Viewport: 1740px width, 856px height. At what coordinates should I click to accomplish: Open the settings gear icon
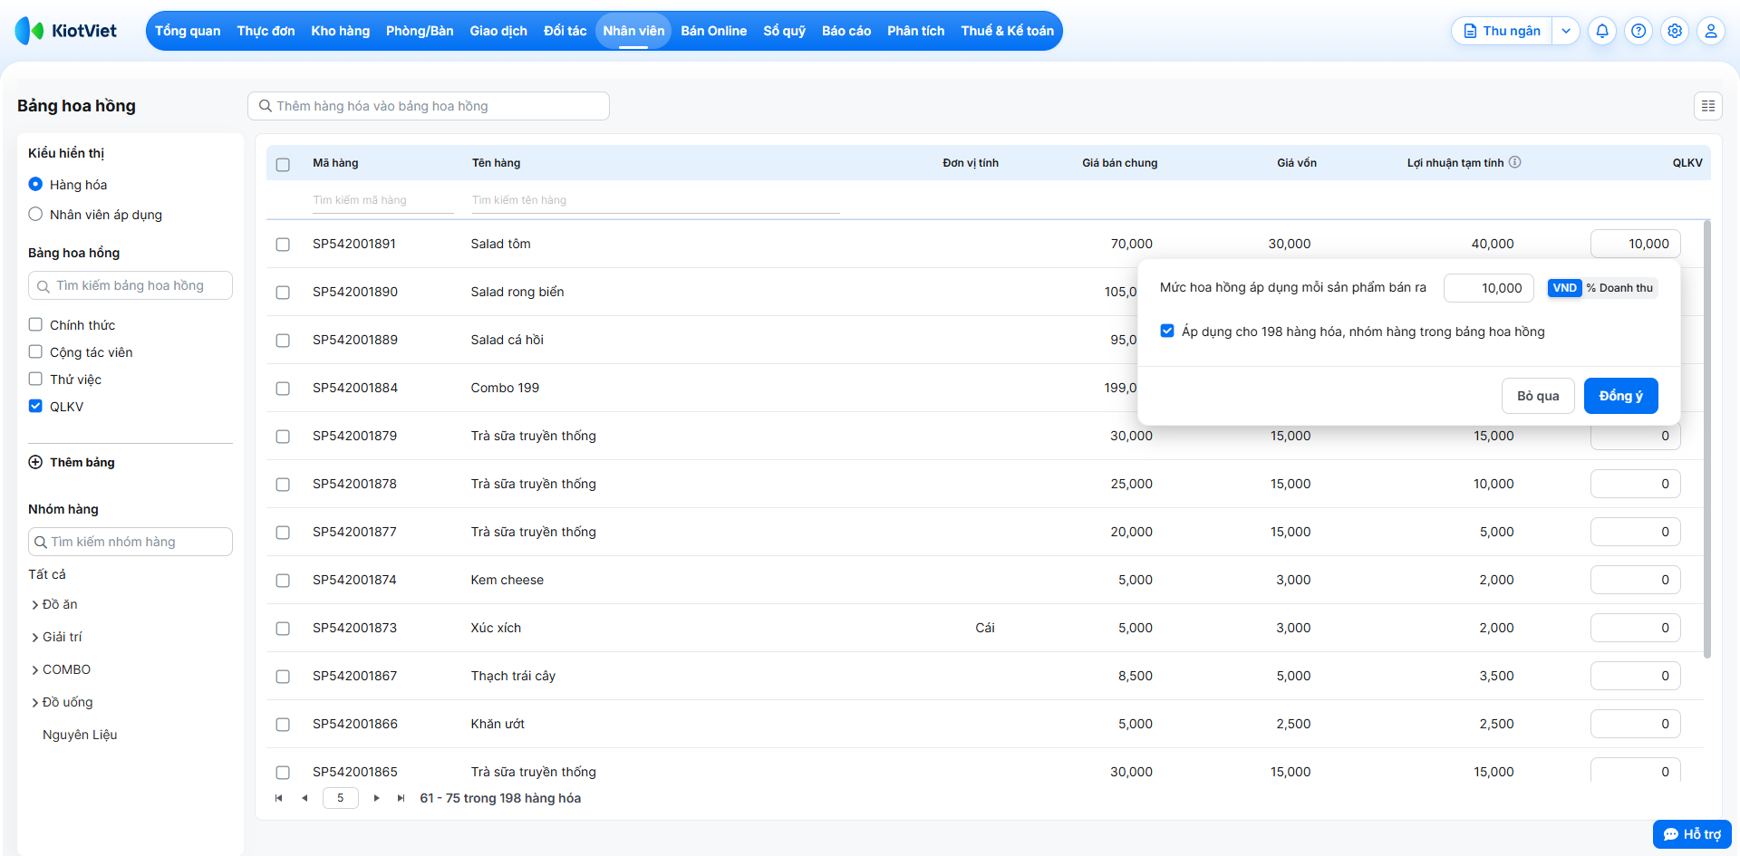[x=1675, y=31]
